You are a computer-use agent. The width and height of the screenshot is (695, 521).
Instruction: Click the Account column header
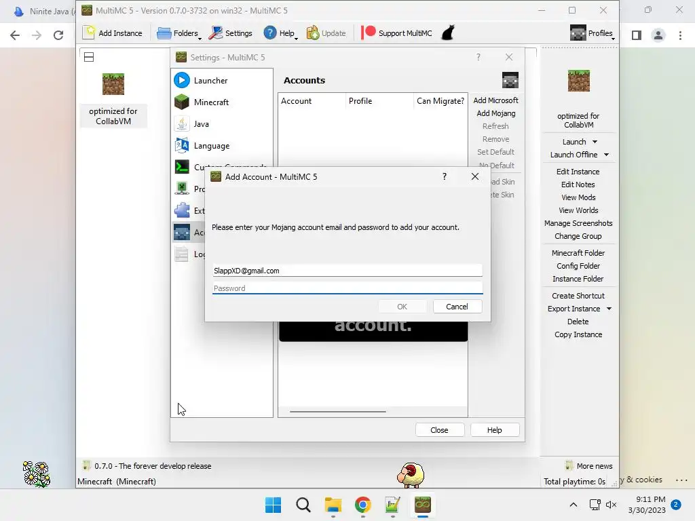coord(312,101)
